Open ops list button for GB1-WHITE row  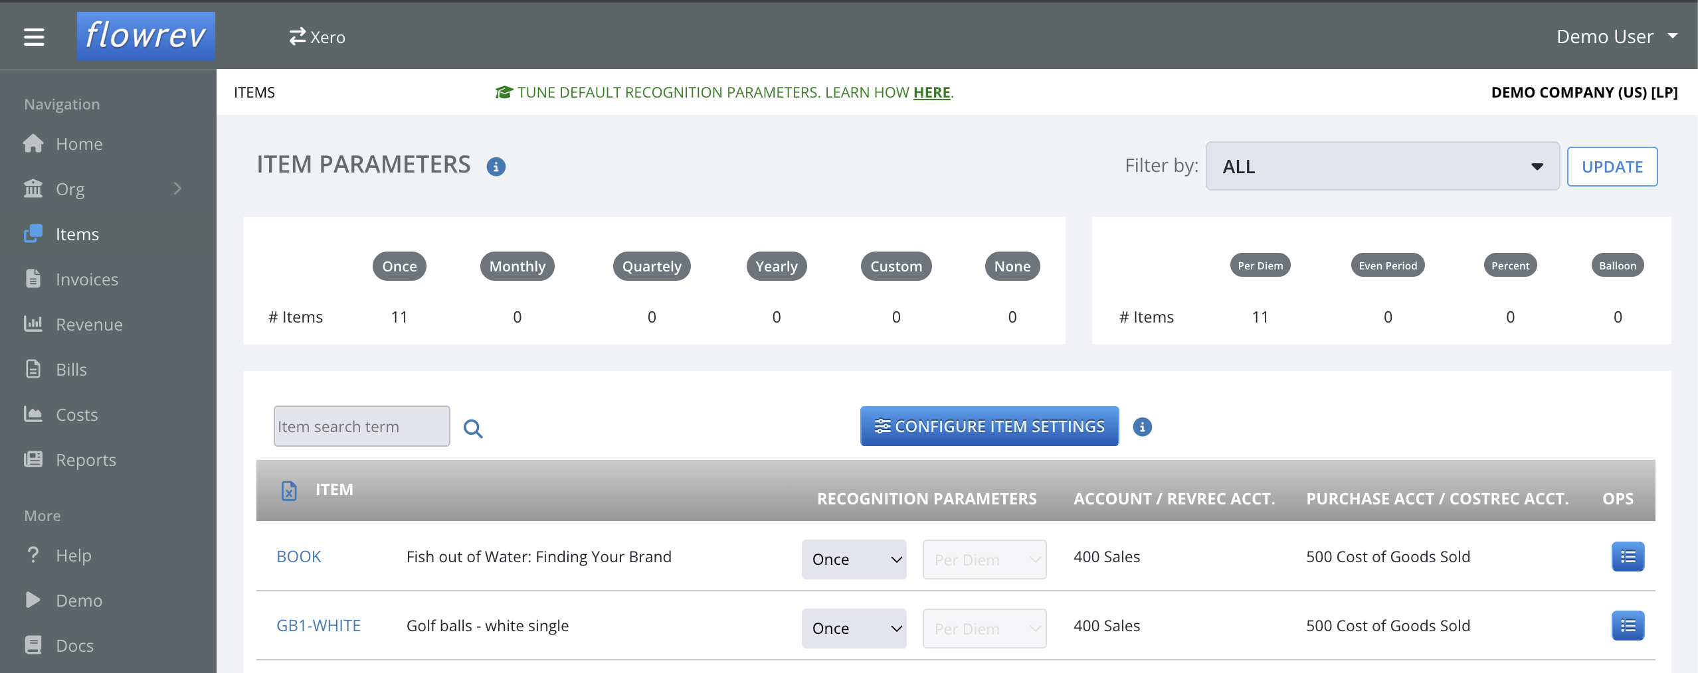1628,626
